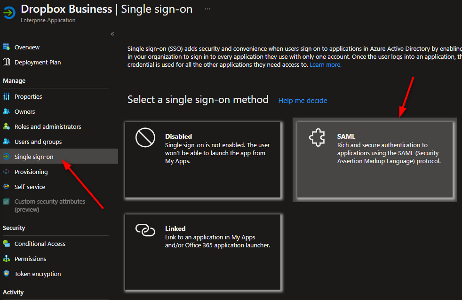The height and width of the screenshot is (300, 462).
Task: Click the Provisioning sync icon
Action: pyautogui.click(x=7, y=172)
